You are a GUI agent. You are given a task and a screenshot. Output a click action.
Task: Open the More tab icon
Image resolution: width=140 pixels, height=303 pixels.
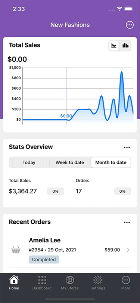click(126, 279)
